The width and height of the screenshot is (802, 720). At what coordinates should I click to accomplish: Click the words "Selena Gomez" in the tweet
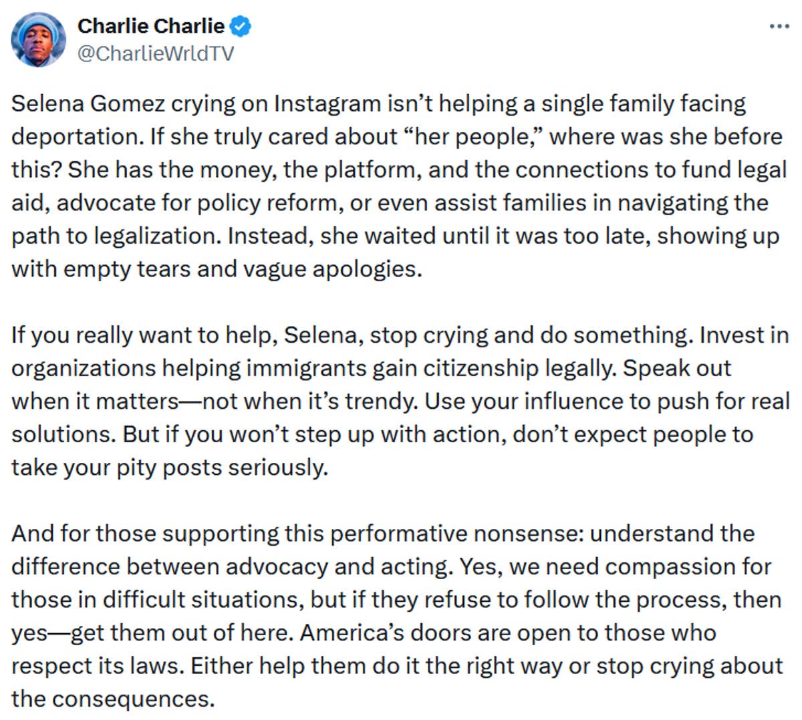pyautogui.click(x=88, y=104)
